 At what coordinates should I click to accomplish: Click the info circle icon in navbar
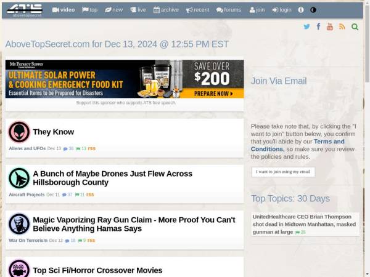(x=301, y=10)
